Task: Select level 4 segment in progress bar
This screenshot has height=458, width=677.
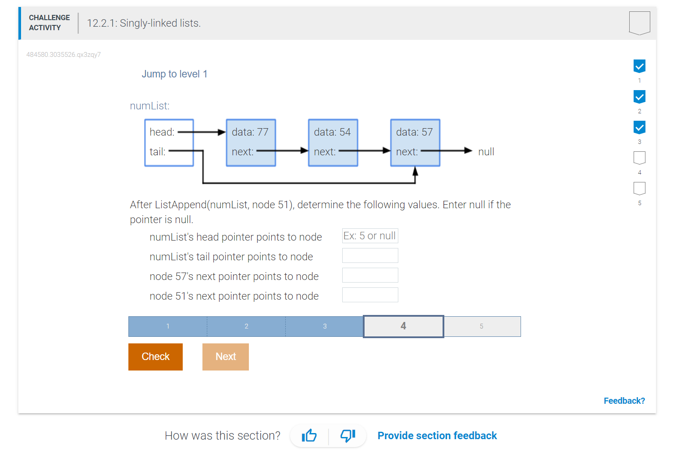Action: point(404,326)
